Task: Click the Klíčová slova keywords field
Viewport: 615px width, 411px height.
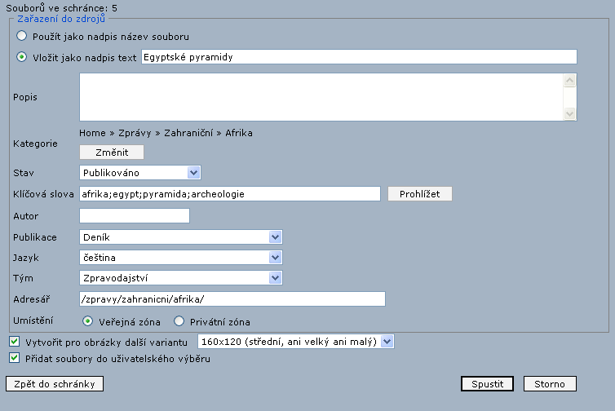Action: (x=229, y=194)
